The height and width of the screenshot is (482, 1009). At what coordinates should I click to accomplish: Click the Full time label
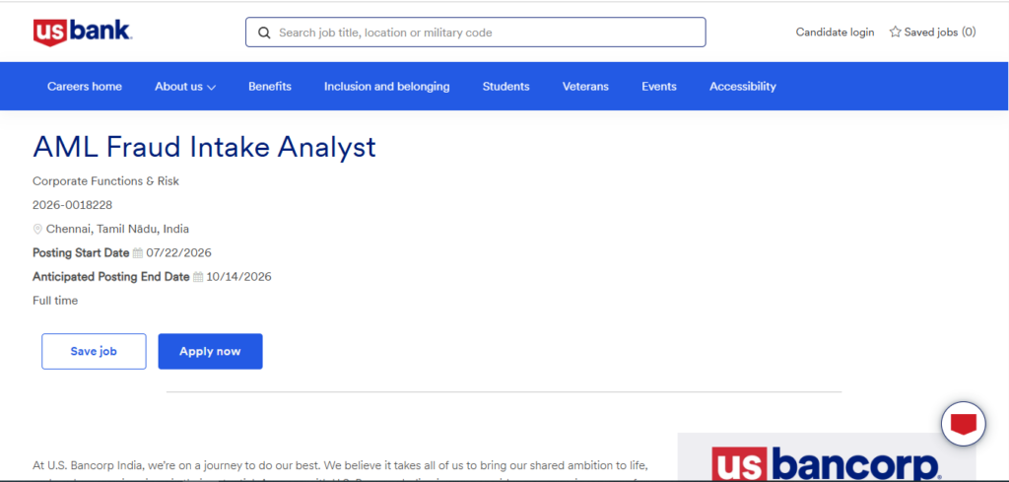pos(55,301)
